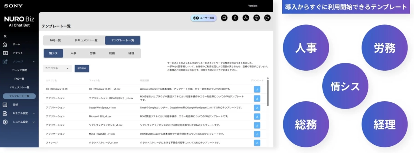This screenshot has height=153, width=414.
Task: Click the 分析 chart icon in sidebar
Action: 5,104
